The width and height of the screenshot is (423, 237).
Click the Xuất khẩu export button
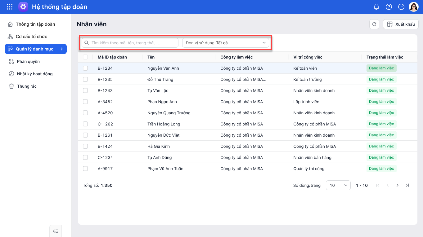point(401,24)
